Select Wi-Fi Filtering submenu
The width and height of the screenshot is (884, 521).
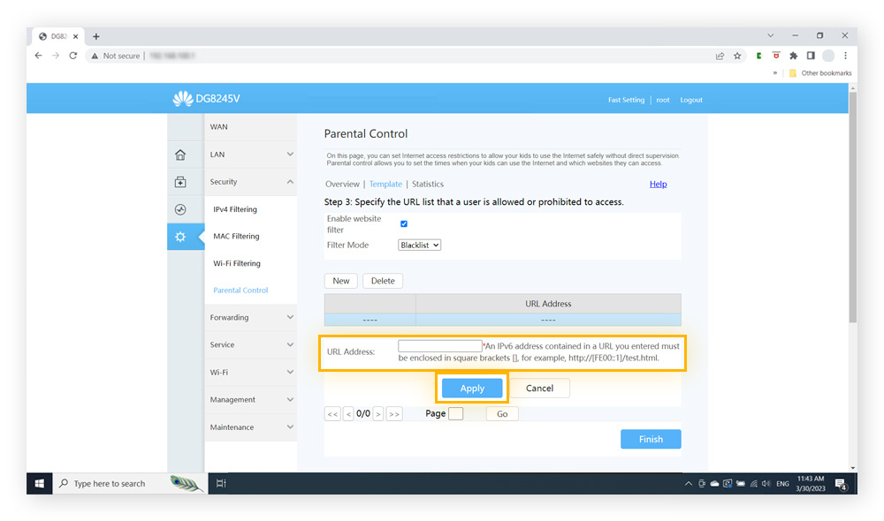click(x=237, y=264)
